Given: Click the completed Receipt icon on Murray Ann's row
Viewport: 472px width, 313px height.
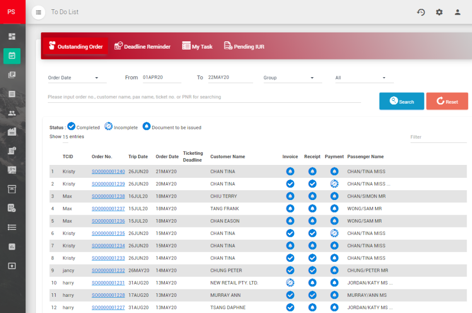Looking at the screenshot, I should coord(312,295).
